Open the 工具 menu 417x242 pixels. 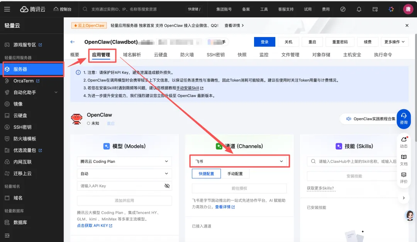pos(264,9)
